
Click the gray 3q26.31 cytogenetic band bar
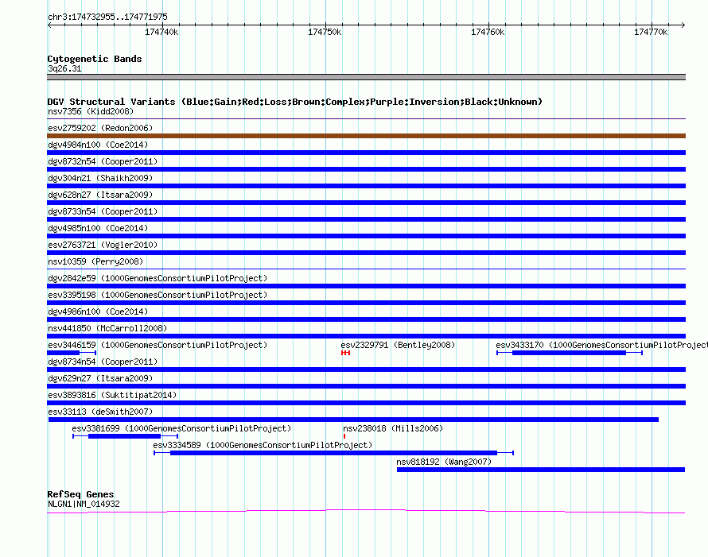click(366, 77)
